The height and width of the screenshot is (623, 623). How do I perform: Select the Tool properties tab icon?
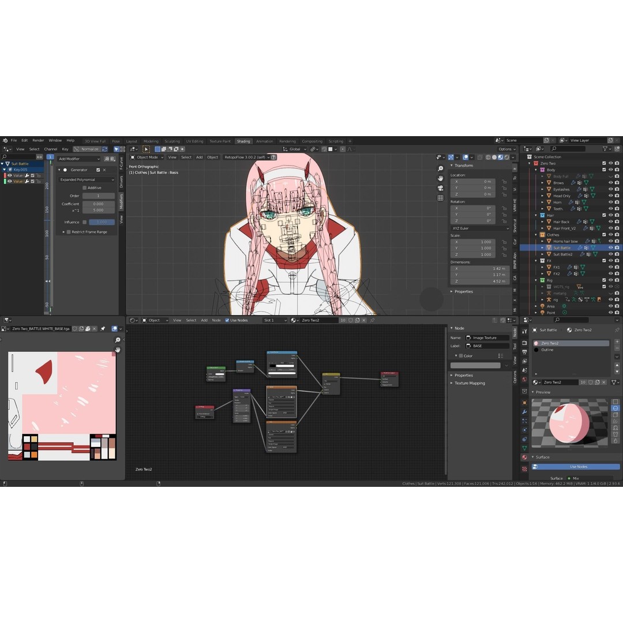pos(524,331)
